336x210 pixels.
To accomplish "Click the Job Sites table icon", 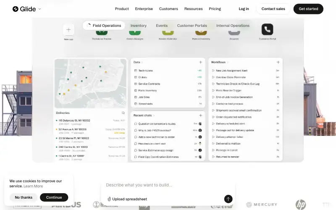I will 135,97.
